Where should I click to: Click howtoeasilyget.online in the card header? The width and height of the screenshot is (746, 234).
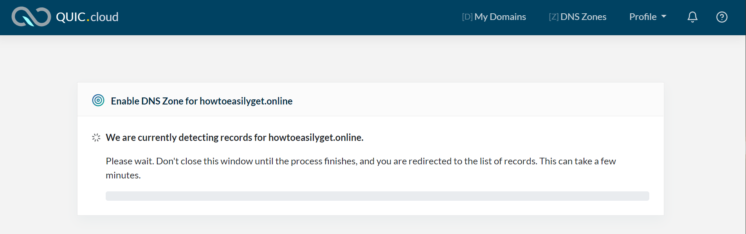point(246,101)
